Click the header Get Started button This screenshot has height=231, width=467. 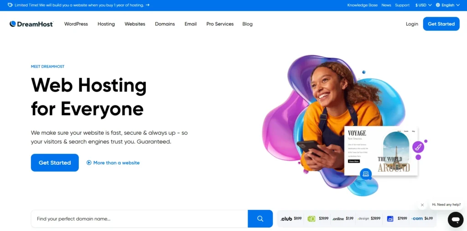(x=441, y=24)
